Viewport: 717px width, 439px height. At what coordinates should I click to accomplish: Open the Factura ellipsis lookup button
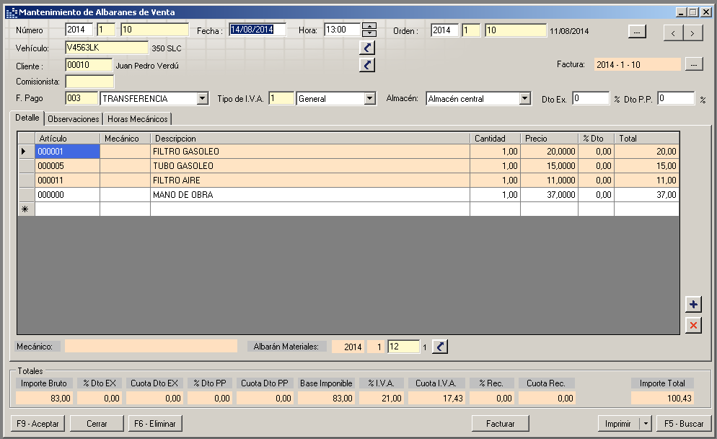pyautogui.click(x=694, y=64)
